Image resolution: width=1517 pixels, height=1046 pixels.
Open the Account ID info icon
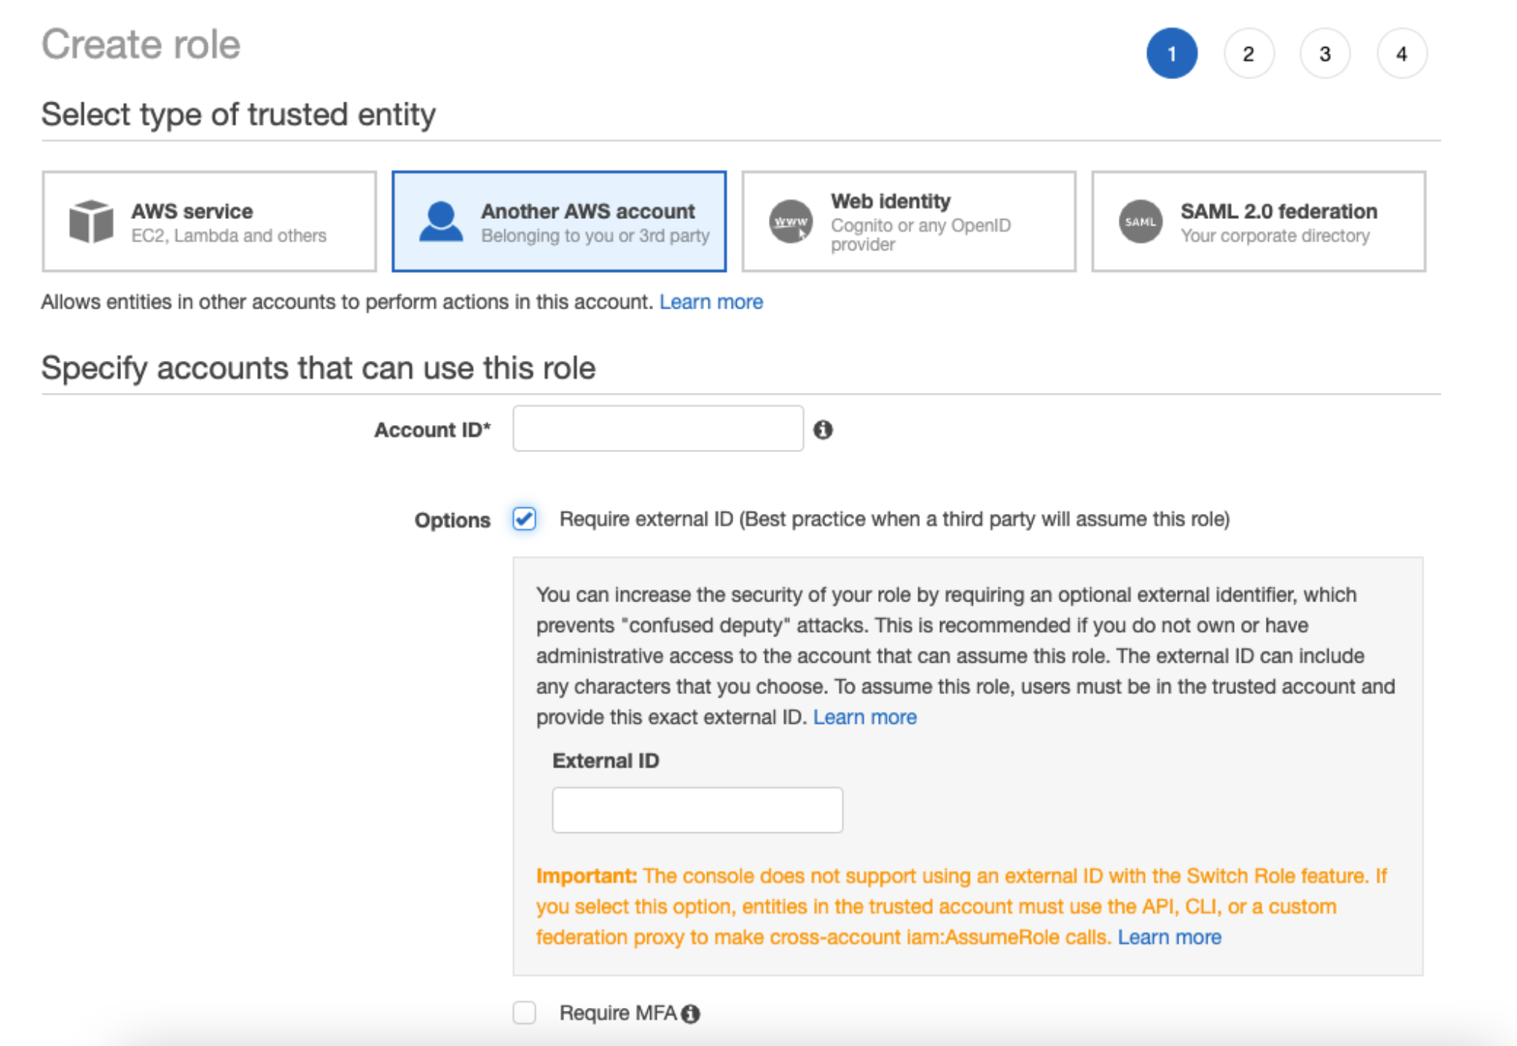(823, 430)
